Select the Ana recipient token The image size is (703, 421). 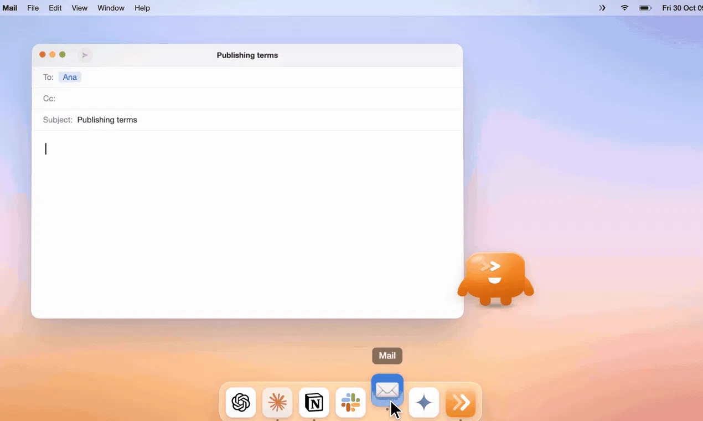coord(70,77)
